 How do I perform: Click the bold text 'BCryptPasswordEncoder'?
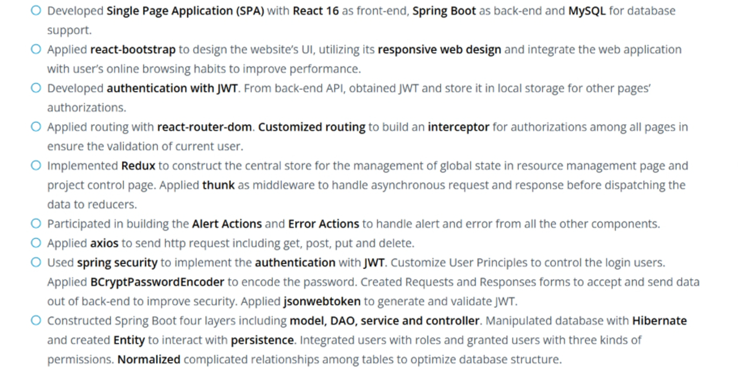click(x=157, y=282)
